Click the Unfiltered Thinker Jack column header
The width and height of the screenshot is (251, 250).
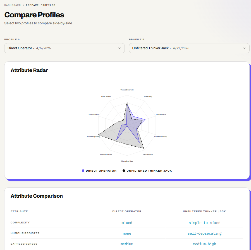(x=204, y=211)
